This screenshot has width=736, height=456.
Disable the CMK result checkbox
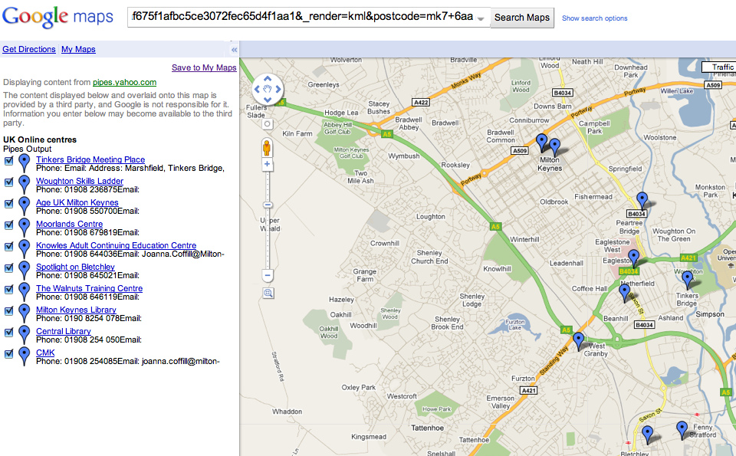pos(8,353)
